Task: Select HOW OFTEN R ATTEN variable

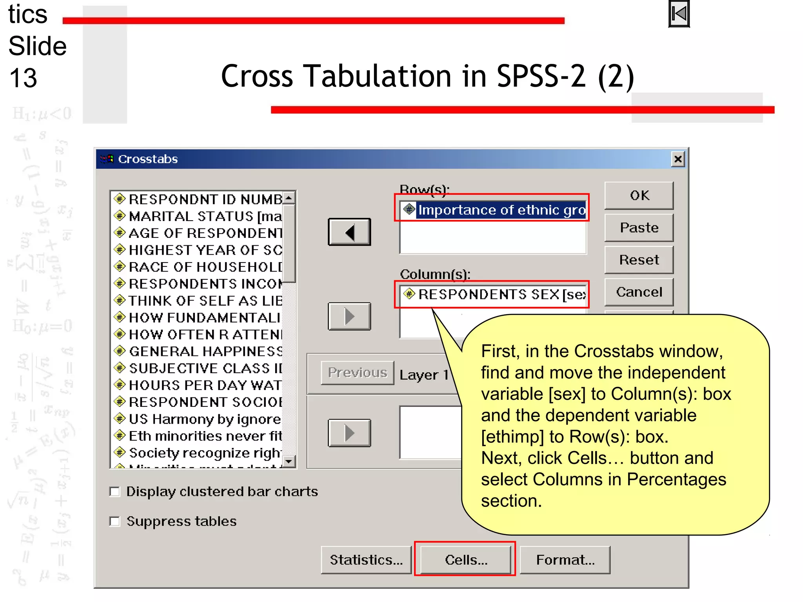Action: pos(198,334)
